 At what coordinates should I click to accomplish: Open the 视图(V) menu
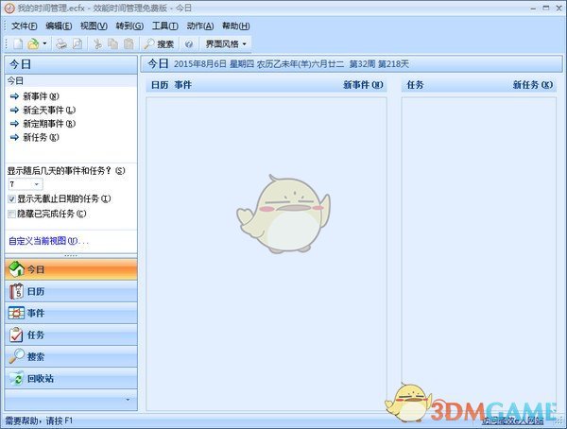(x=94, y=26)
